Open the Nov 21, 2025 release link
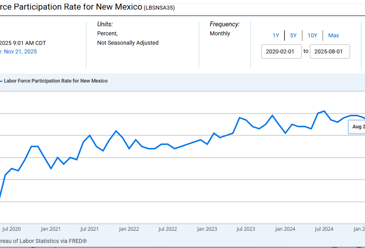Viewport: 365px width, 248px height. [x=20, y=52]
